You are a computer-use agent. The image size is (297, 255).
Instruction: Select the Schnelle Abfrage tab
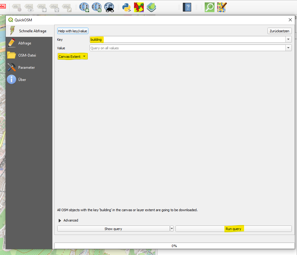coord(29,31)
